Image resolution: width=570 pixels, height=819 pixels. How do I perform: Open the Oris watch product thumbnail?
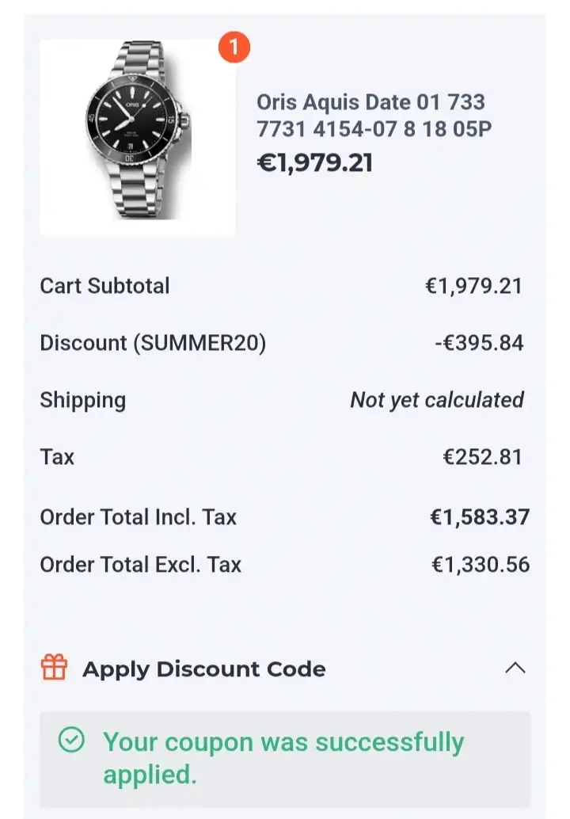(137, 137)
